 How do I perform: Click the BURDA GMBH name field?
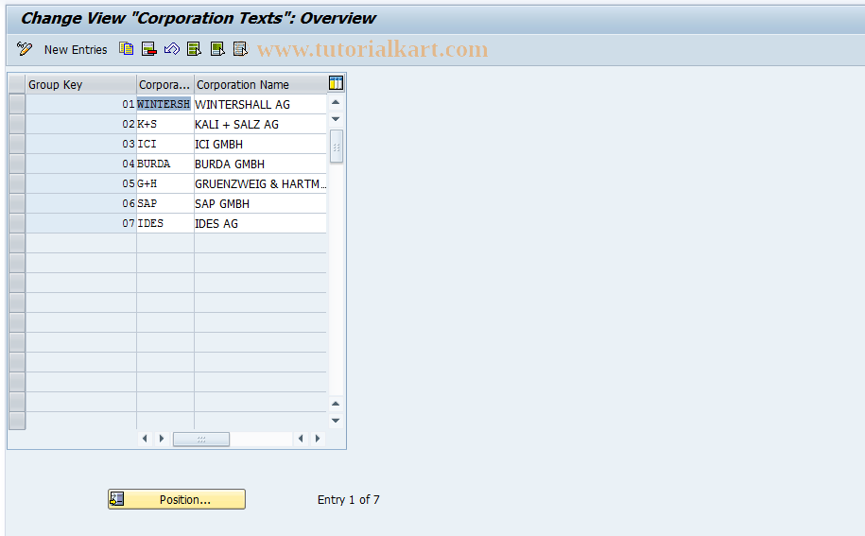point(260,164)
